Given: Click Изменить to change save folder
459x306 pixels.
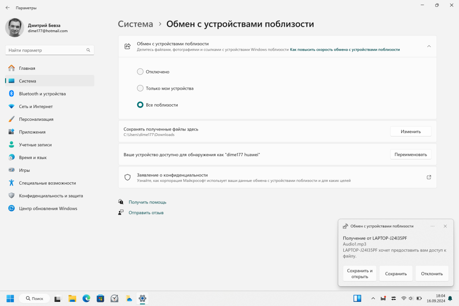Looking at the screenshot, I should 411,131.
